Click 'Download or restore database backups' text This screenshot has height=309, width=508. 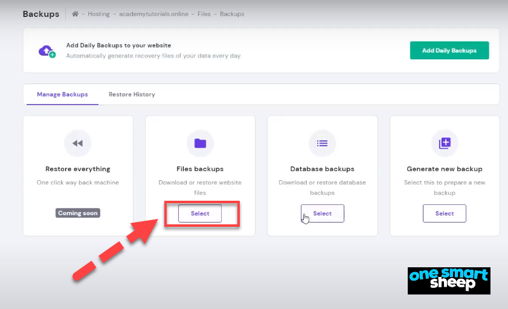click(323, 187)
